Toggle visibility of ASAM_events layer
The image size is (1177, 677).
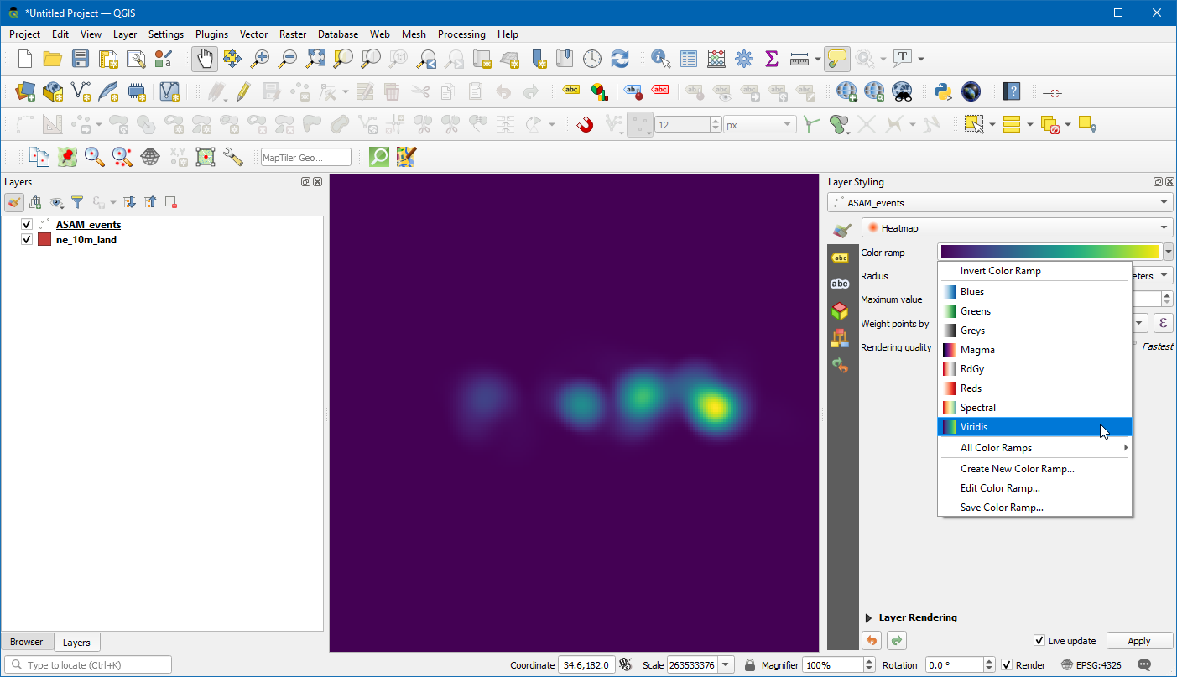click(x=27, y=225)
